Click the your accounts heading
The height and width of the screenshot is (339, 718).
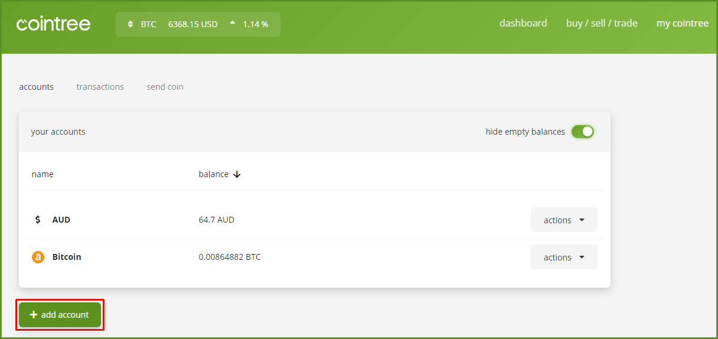click(x=58, y=132)
